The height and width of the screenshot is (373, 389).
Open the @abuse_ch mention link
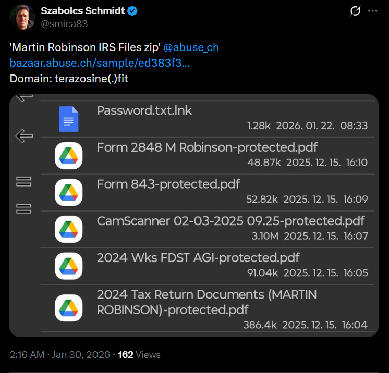[191, 47]
